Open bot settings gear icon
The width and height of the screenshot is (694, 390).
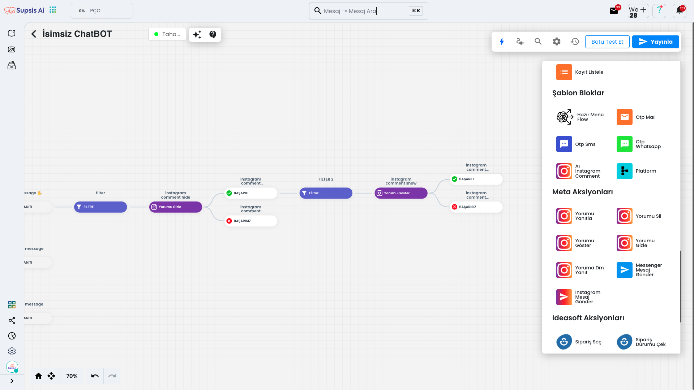click(557, 42)
